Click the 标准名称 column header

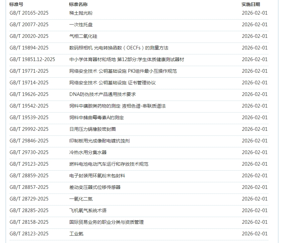[78, 4]
